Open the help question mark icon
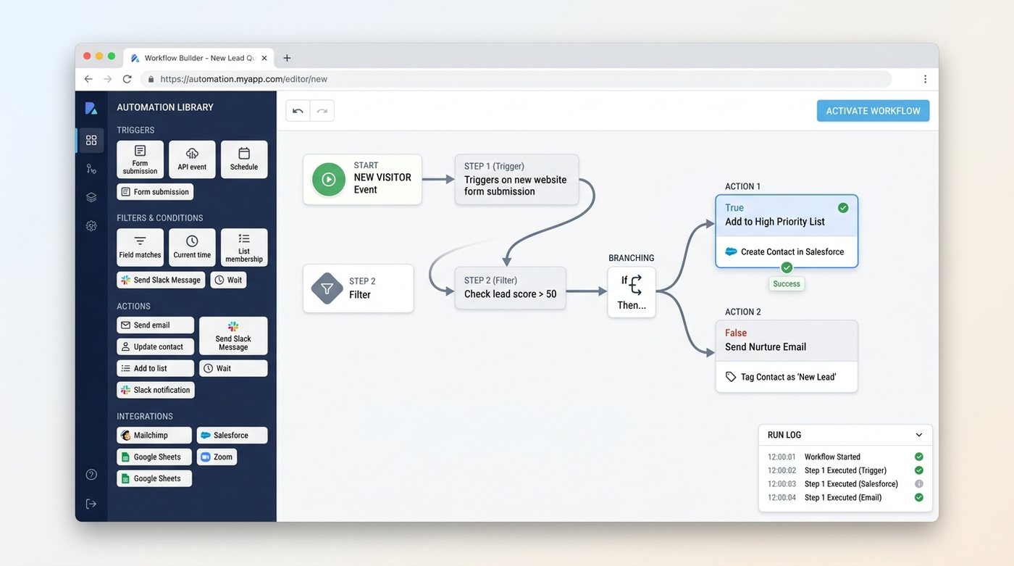 [x=91, y=475]
